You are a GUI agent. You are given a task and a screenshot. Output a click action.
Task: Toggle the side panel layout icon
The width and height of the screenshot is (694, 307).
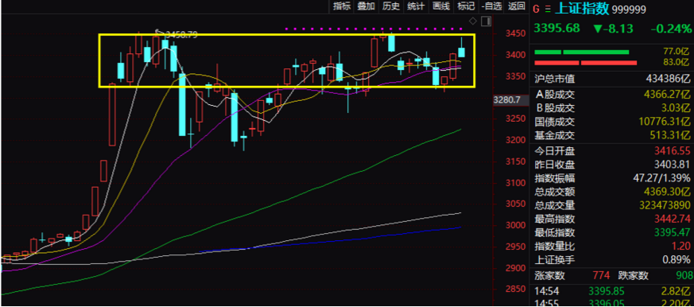tap(486, 21)
